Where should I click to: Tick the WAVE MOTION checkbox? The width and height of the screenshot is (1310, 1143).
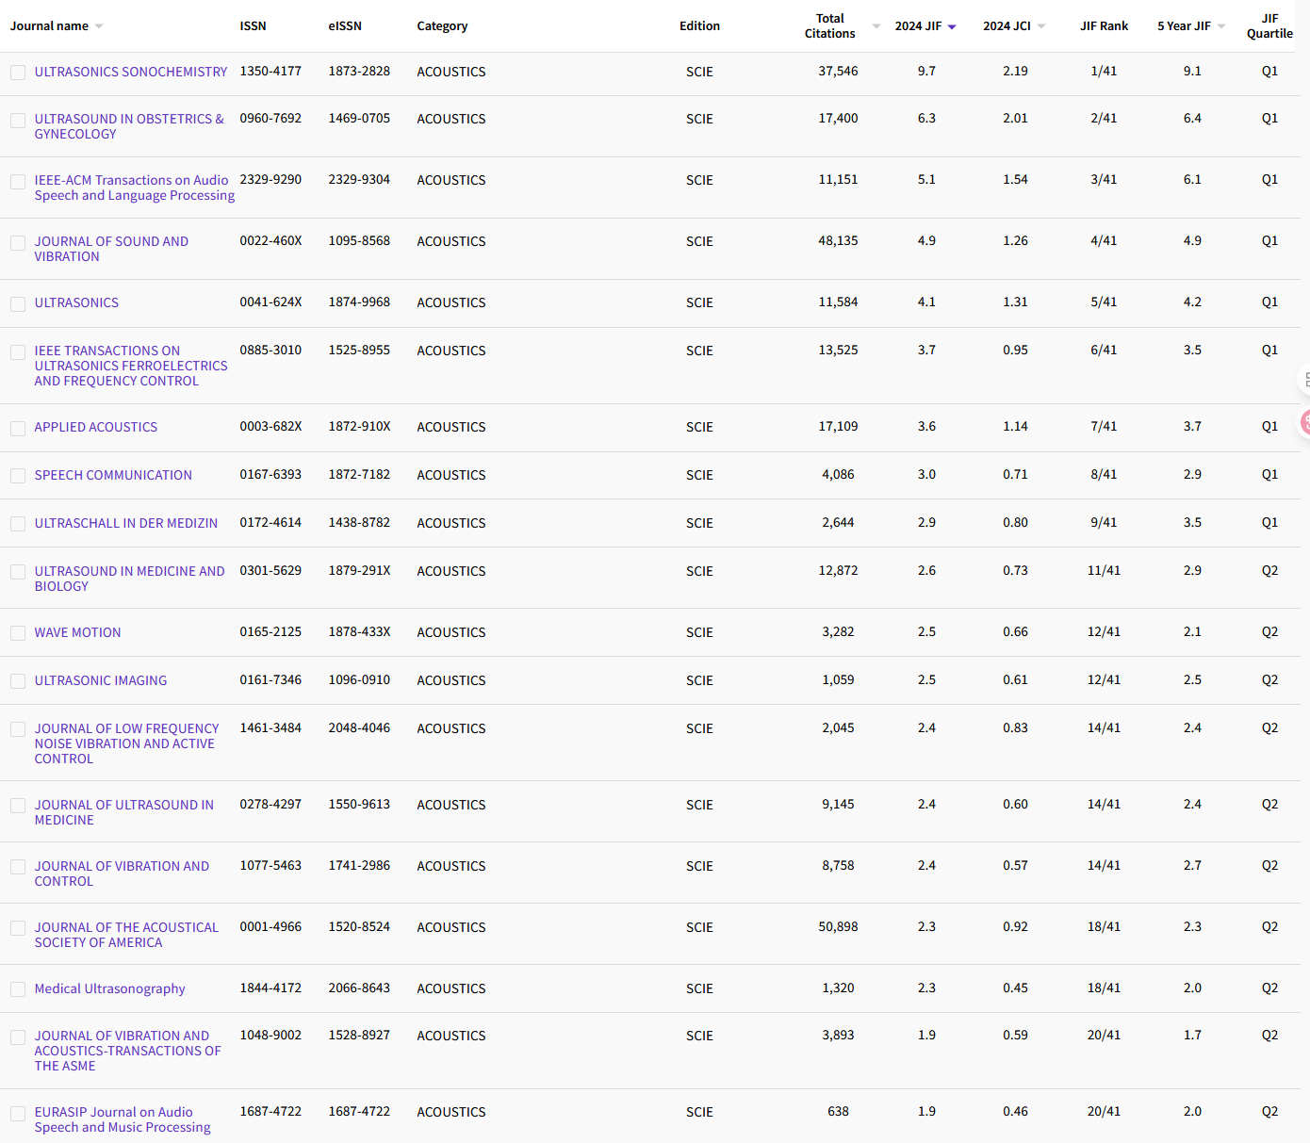click(x=18, y=634)
